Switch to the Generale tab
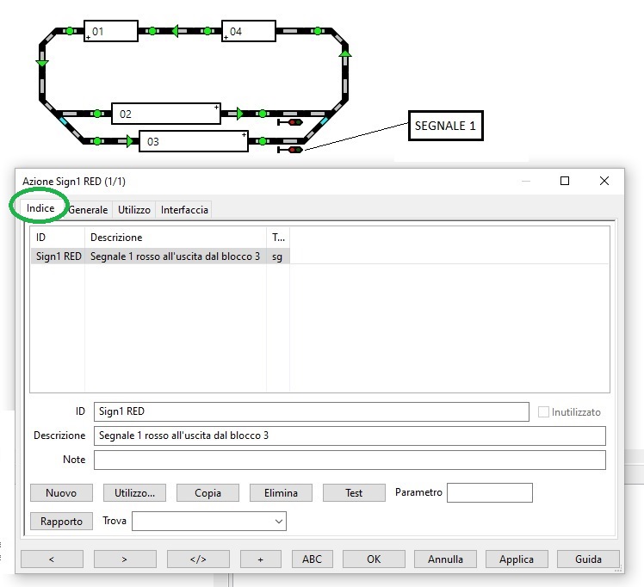Viewport: 644px width, 587px height. pos(88,210)
